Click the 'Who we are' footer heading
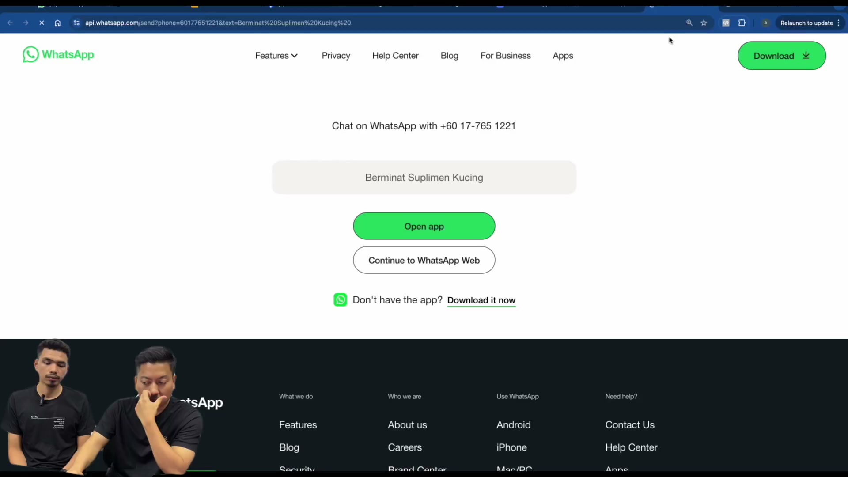This screenshot has height=477, width=848. pos(405,396)
